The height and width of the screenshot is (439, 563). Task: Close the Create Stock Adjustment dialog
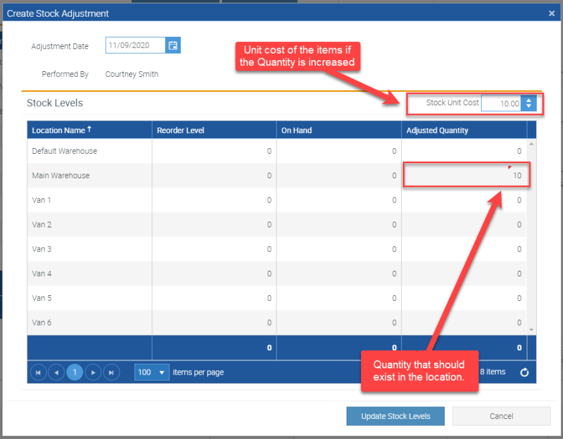tap(552, 14)
